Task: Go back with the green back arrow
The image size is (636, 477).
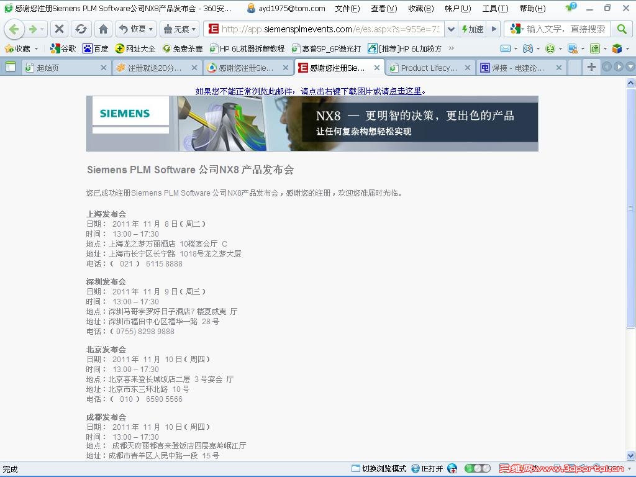Action: pyautogui.click(x=14, y=29)
